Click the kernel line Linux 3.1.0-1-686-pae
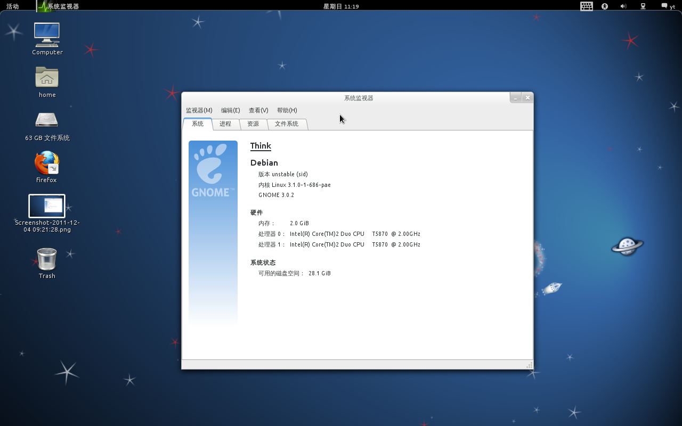The height and width of the screenshot is (426, 682). tap(294, 185)
